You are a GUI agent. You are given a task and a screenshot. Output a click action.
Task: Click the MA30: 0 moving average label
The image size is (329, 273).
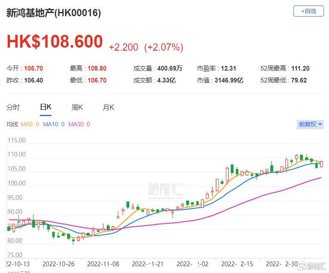coord(79,124)
